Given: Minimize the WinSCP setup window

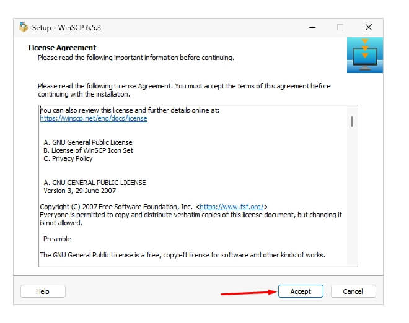Looking at the screenshot, I should (x=312, y=27).
